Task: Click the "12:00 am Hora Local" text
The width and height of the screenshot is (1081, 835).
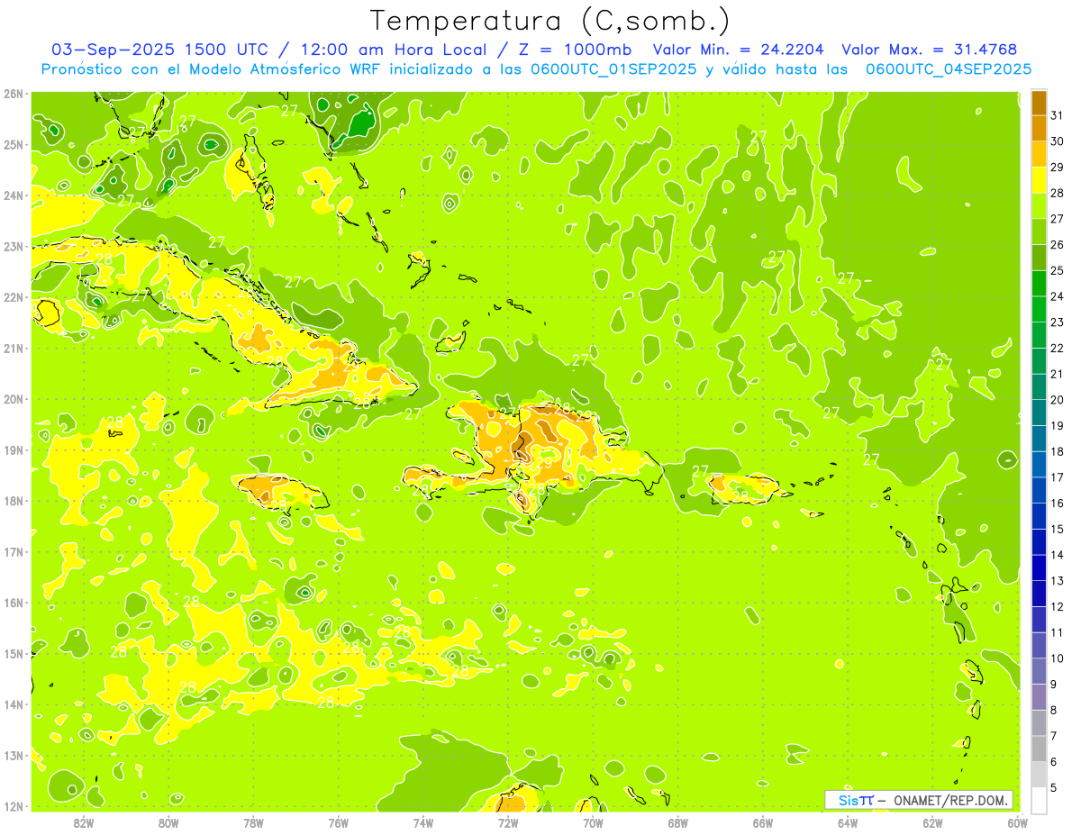Action: (393, 50)
